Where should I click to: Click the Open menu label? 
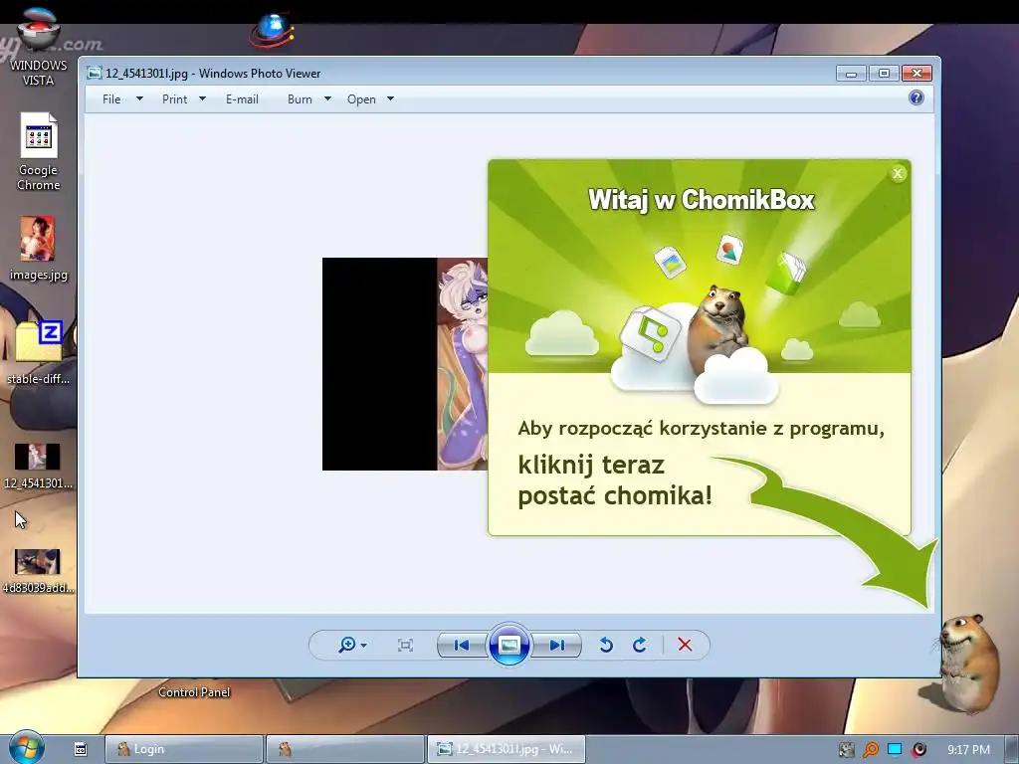click(x=361, y=99)
